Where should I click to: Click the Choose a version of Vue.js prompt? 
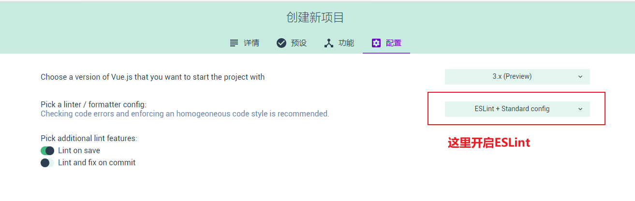[x=152, y=77]
